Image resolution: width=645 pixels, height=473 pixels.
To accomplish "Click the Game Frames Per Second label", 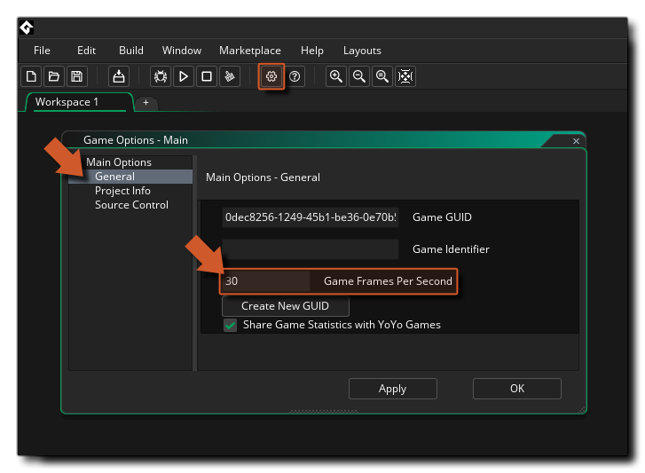I will [388, 281].
